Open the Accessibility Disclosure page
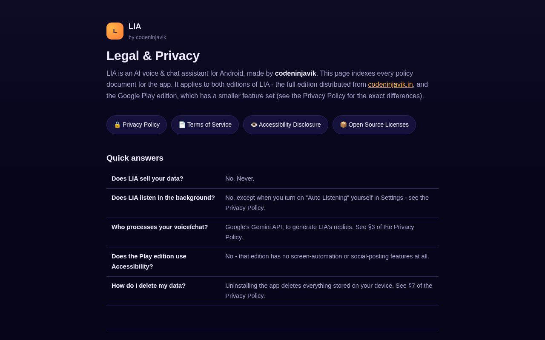This screenshot has height=340, width=545. [x=286, y=125]
